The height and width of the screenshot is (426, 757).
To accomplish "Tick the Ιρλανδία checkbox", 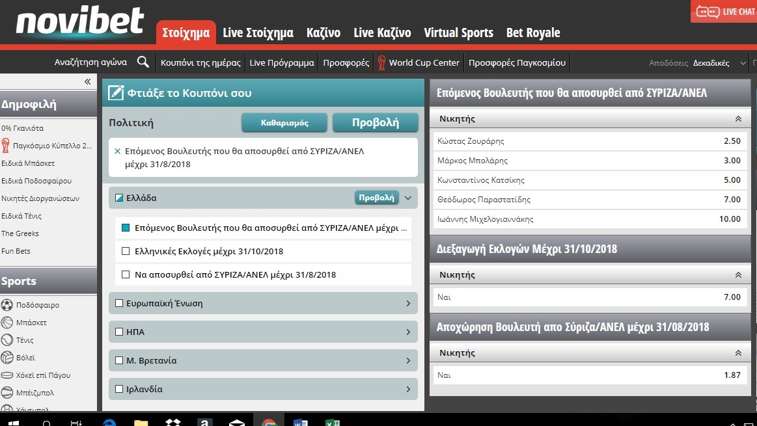I will pyautogui.click(x=119, y=388).
